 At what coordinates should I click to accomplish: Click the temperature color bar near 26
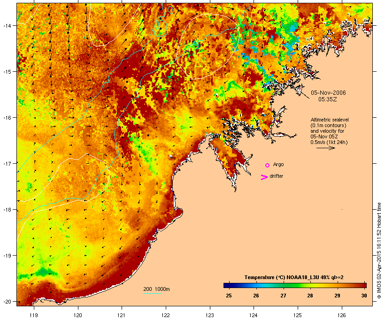pyautogui.click(x=256, y=285)
